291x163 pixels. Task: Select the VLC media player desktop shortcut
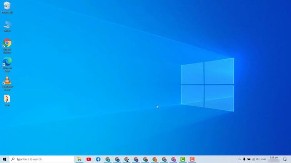click(7, 83)
